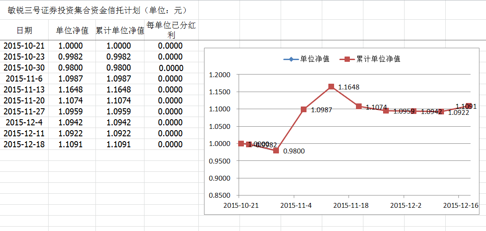Select the peak data point marker at 1.1648
The height and width of the screenshot is (231, 486).
pos(331,87)
